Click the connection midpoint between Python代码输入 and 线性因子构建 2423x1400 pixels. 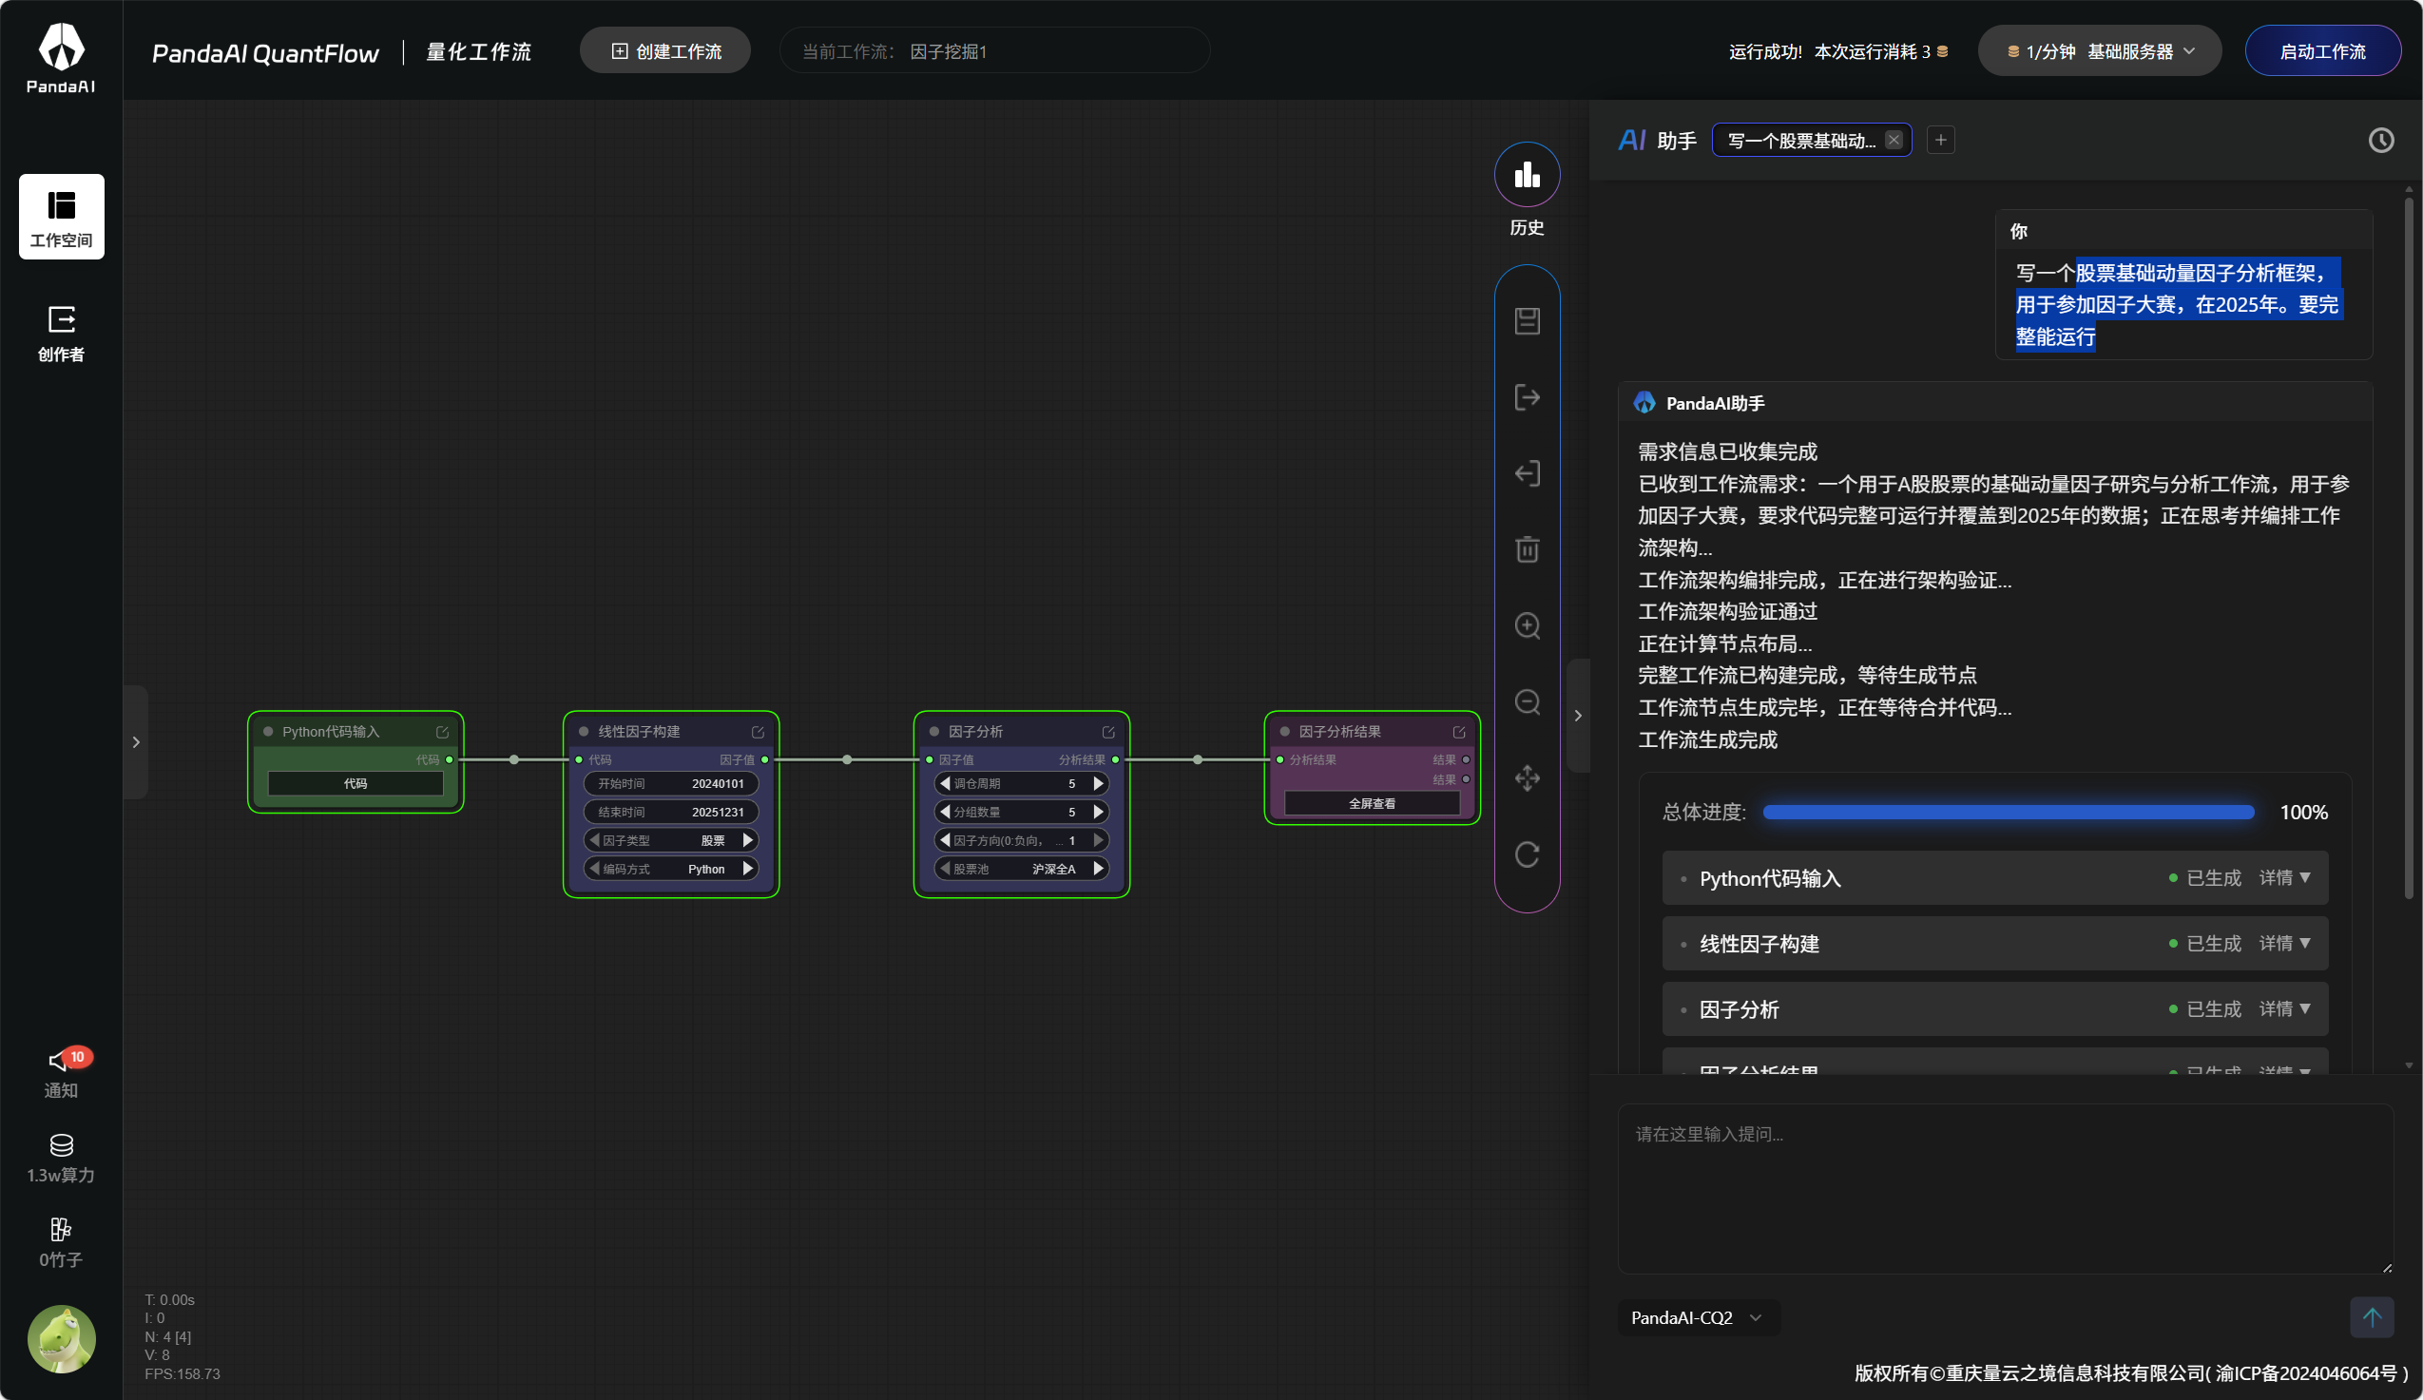(514, 759)
